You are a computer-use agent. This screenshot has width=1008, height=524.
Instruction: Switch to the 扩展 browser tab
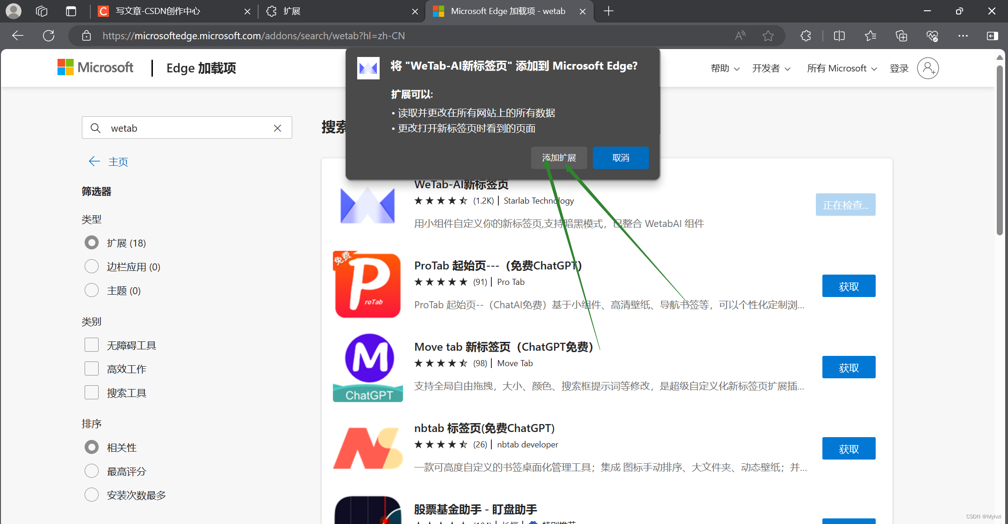[x=292, y=11]
